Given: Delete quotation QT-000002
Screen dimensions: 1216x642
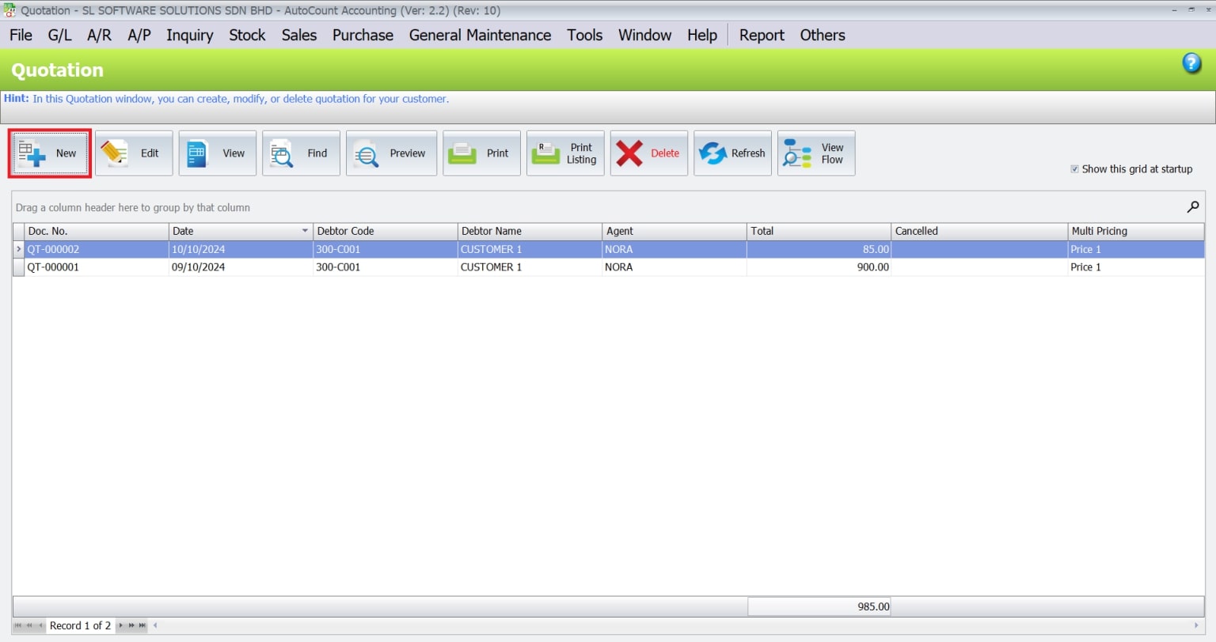Looking at the screenshot, I should 648,153.
